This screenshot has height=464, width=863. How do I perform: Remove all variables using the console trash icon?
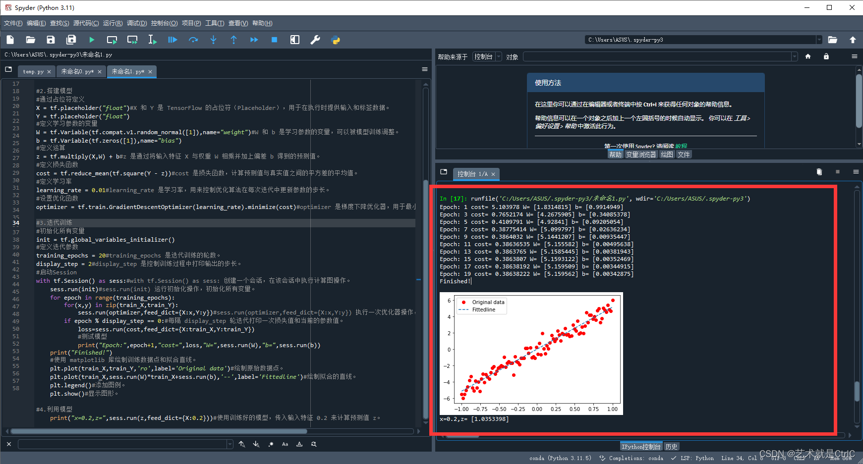click(x=819, y=172)
